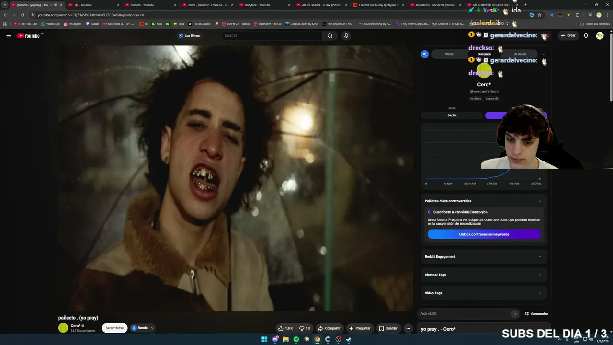Screen dimensions: 613x345
Task: Open File Explorer from the taskbar
Action: (285, 339)
